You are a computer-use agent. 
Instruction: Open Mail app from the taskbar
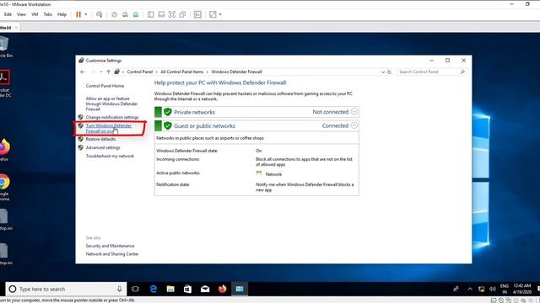click(205, 290)
